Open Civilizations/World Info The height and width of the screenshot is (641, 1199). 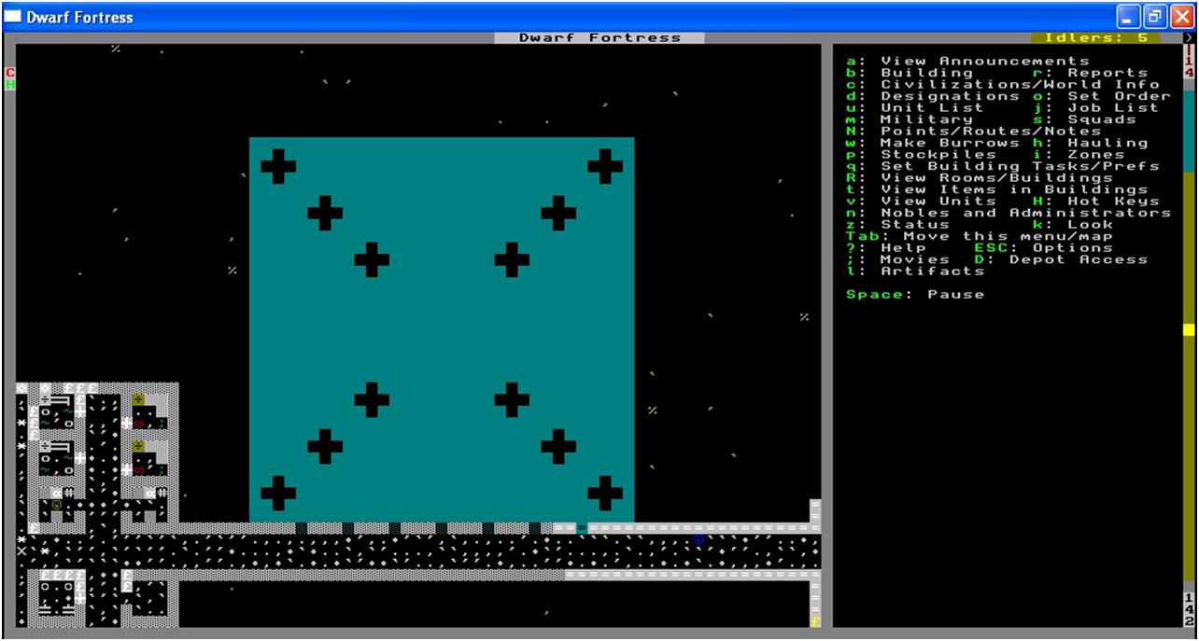point(1002,84)
